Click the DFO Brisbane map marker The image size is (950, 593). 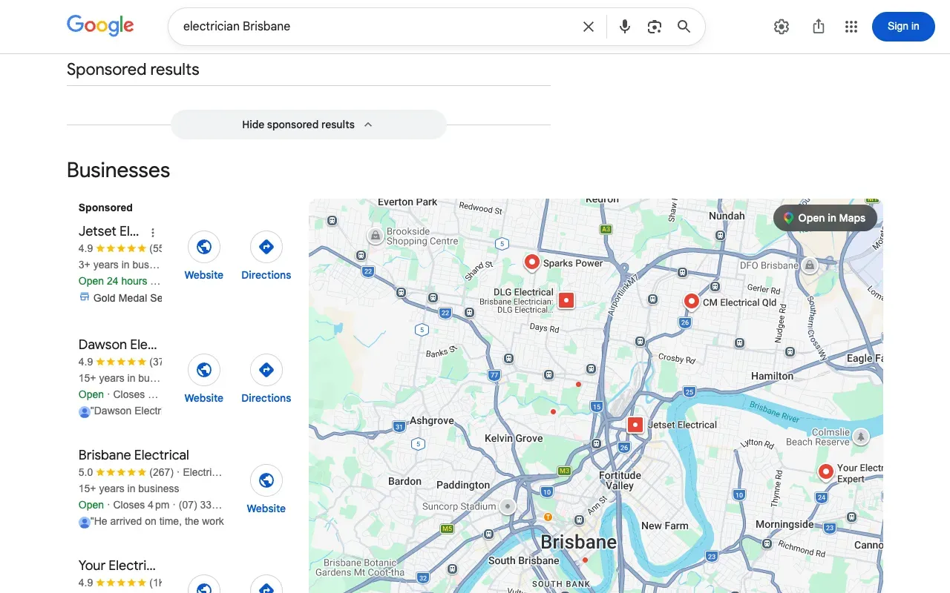tap(810, 265)
